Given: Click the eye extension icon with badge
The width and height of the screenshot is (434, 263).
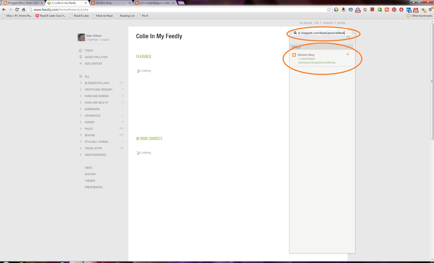Looking at the screenshot, I should [423, 10].
